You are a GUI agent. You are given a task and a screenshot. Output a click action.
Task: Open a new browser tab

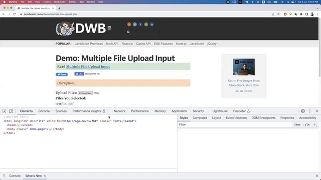click(59, 8)
